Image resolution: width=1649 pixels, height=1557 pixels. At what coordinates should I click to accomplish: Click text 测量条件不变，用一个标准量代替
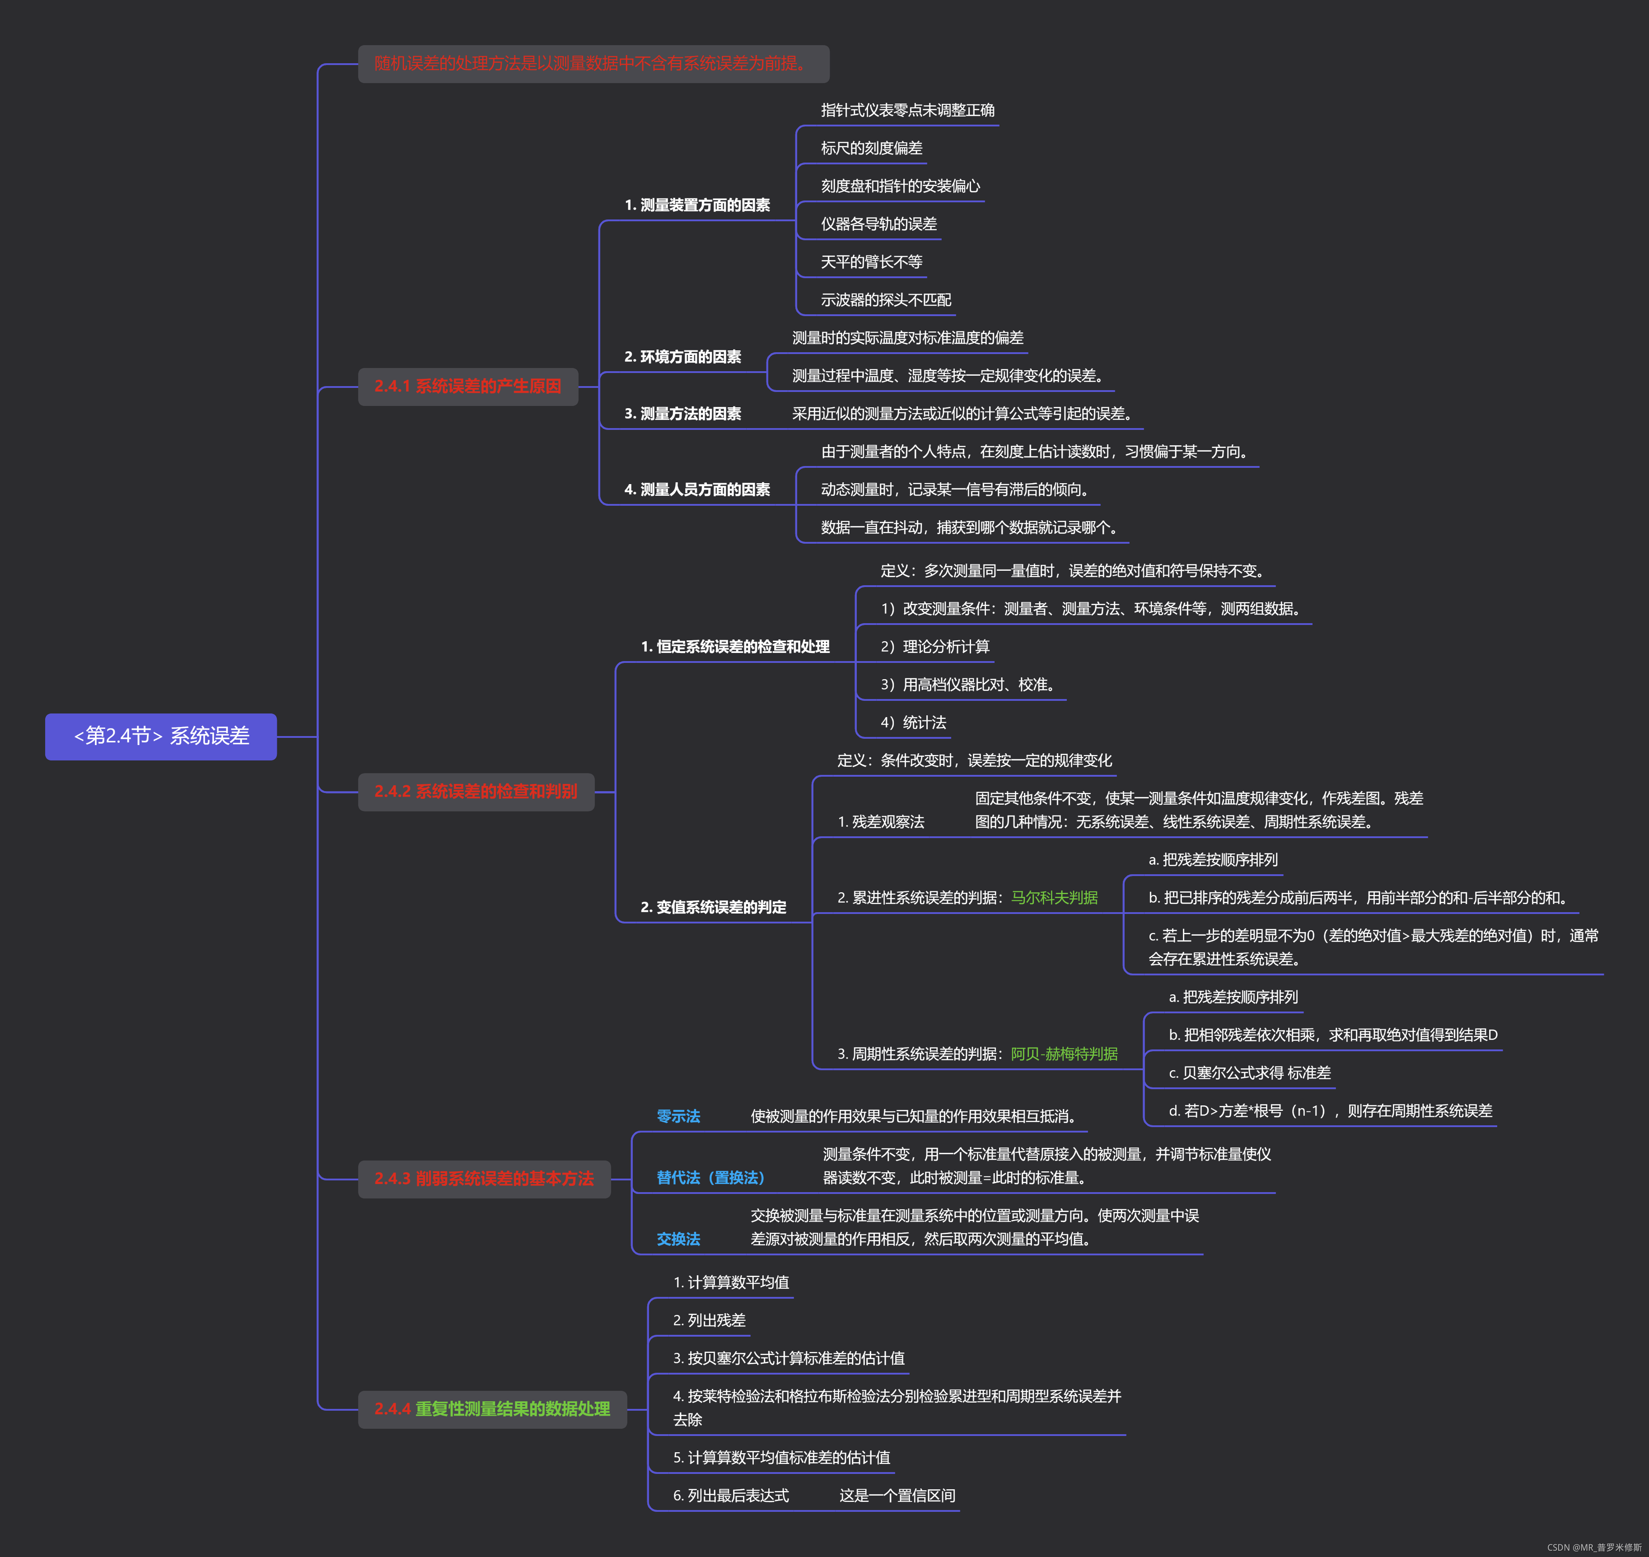1046,1166
